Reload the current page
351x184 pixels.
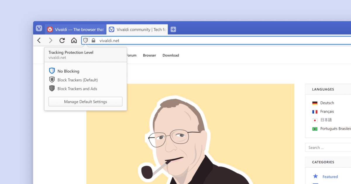point(62,41)
